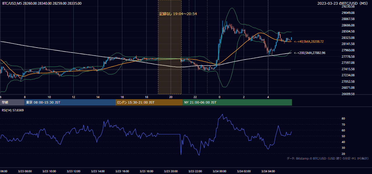Viewport: 372px width, 174px height.
Task: Click the 3/23 12:00 date axis label
Action: pyautogui.click(x=73, y=171)
